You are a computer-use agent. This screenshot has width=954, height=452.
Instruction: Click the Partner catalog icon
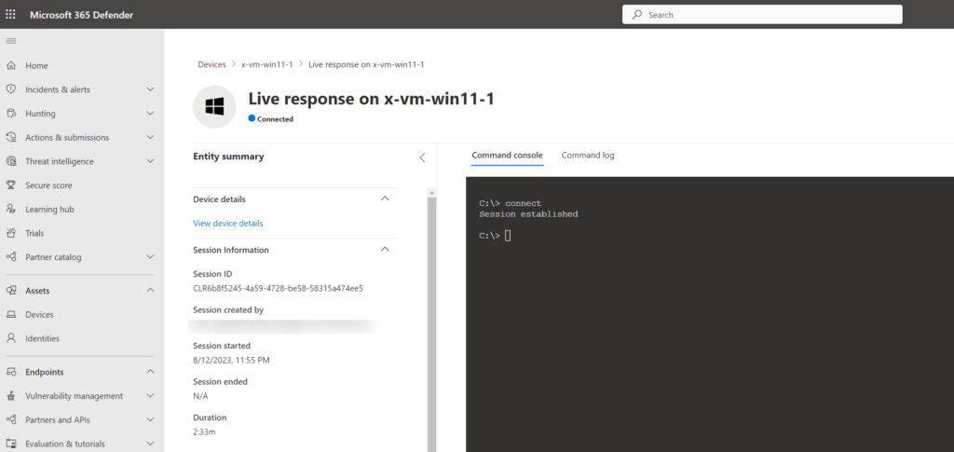[11, 256]
